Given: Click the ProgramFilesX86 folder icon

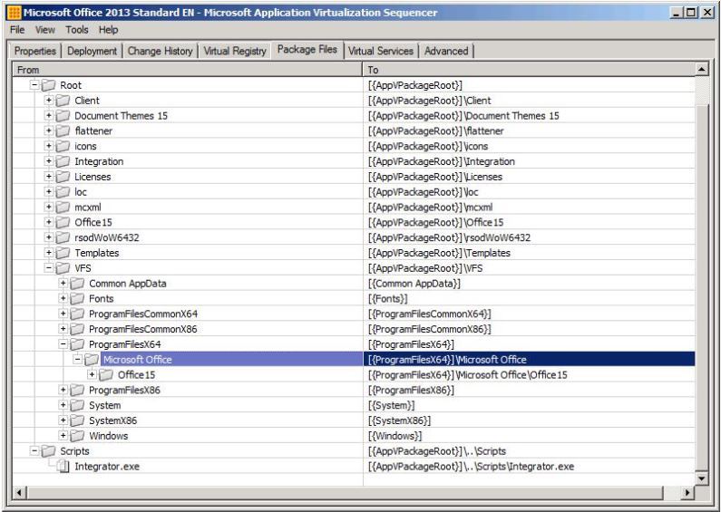Looking at the screenshot, I should click(77, 390).
